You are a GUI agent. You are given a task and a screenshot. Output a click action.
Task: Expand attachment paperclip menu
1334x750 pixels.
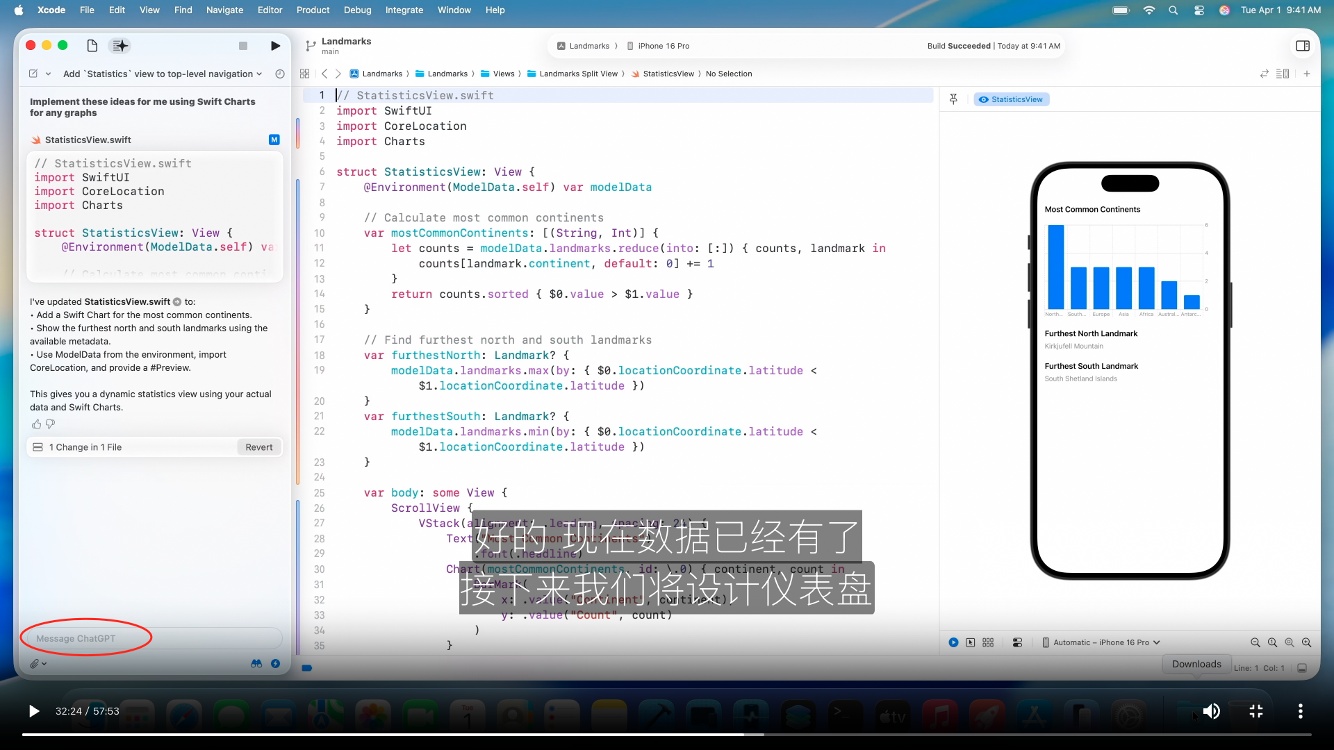pos(38,664)
